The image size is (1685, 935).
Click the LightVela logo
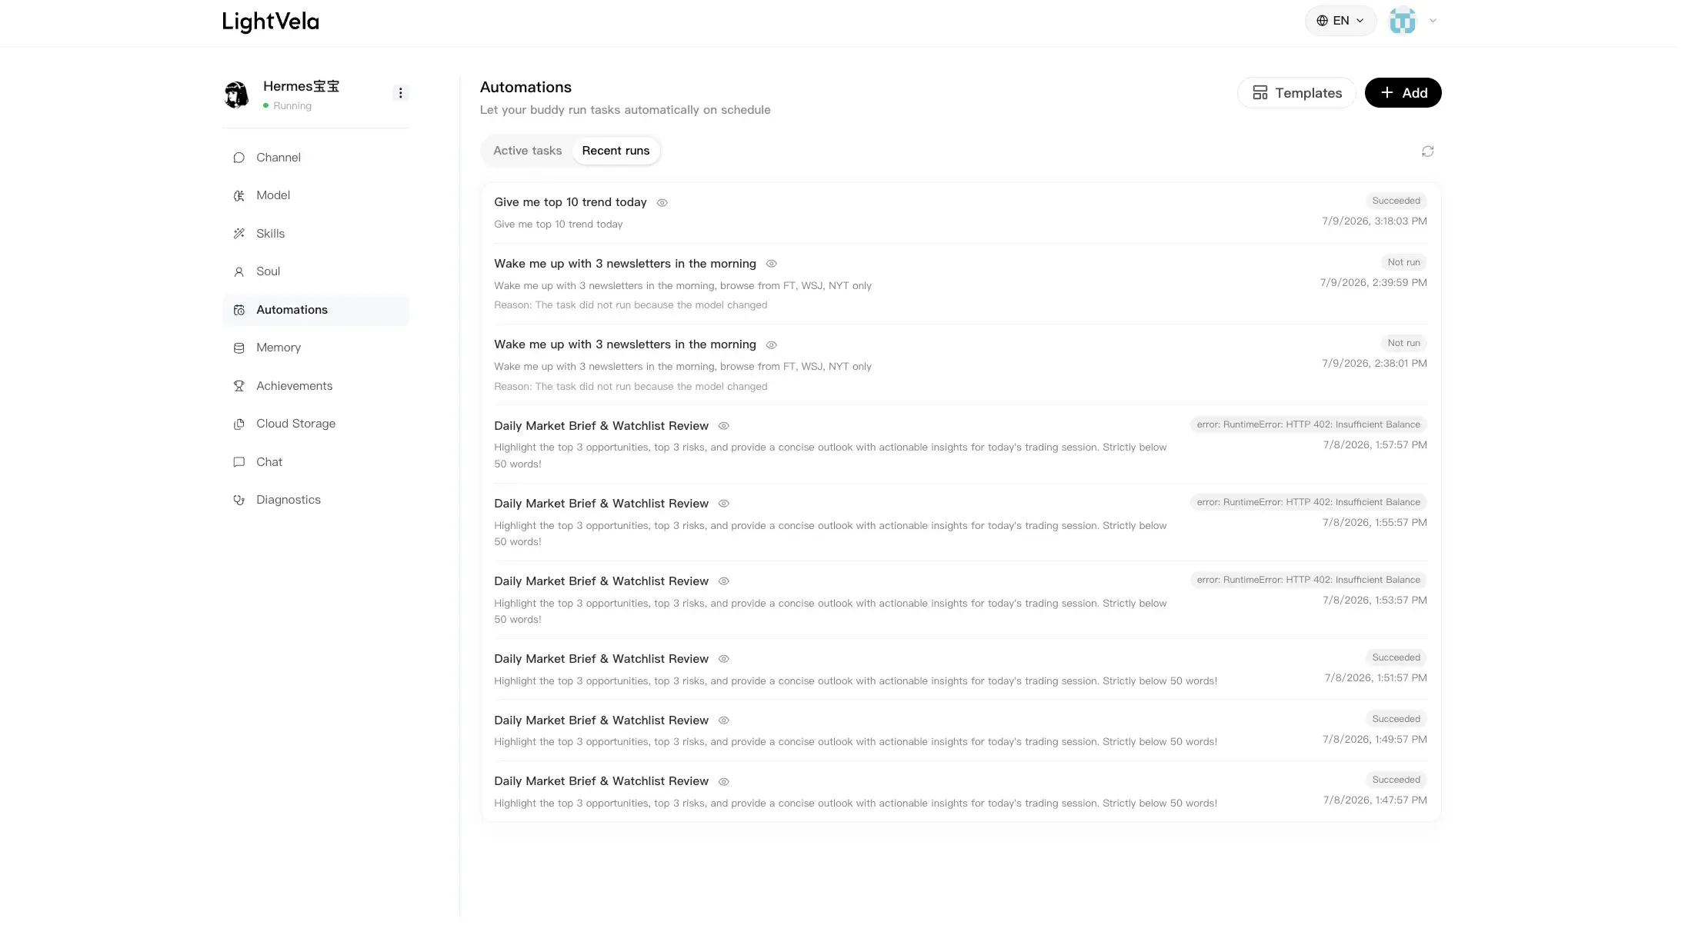click(271, 22)
